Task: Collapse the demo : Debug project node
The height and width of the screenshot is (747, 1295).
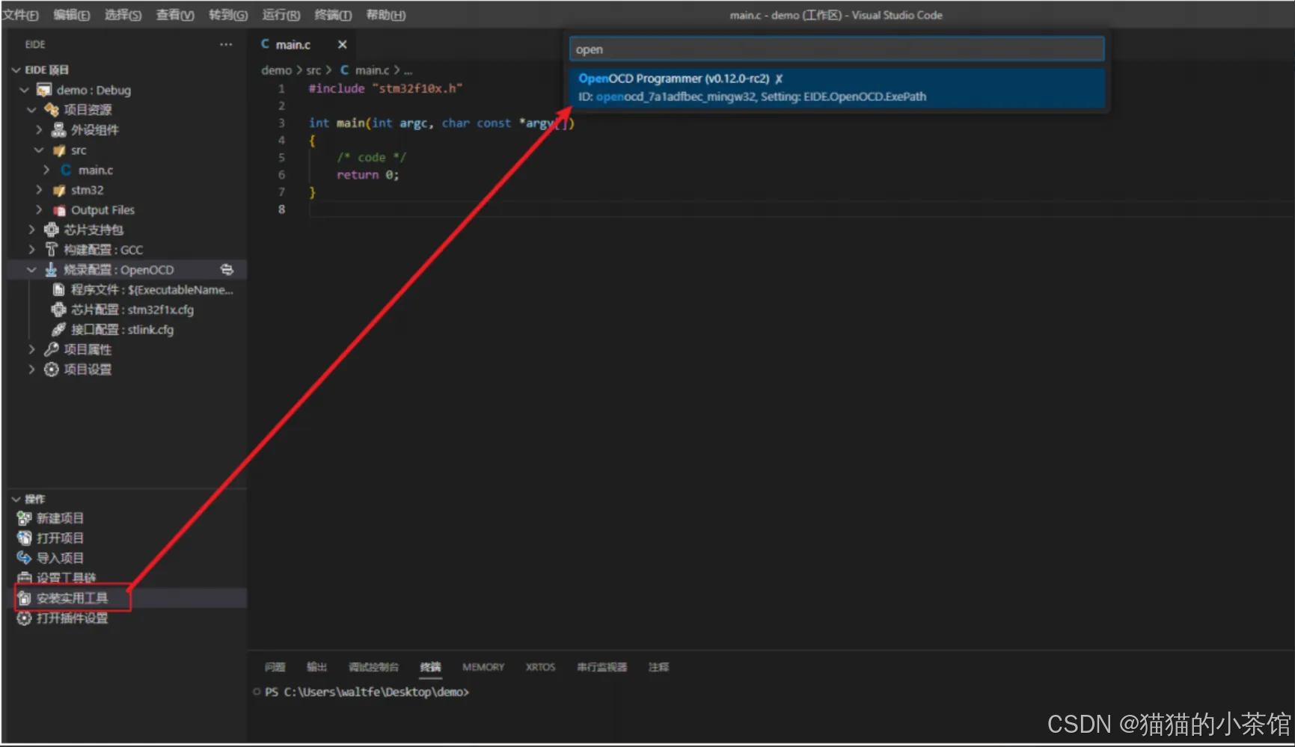Action: click(x=24, y=90)
